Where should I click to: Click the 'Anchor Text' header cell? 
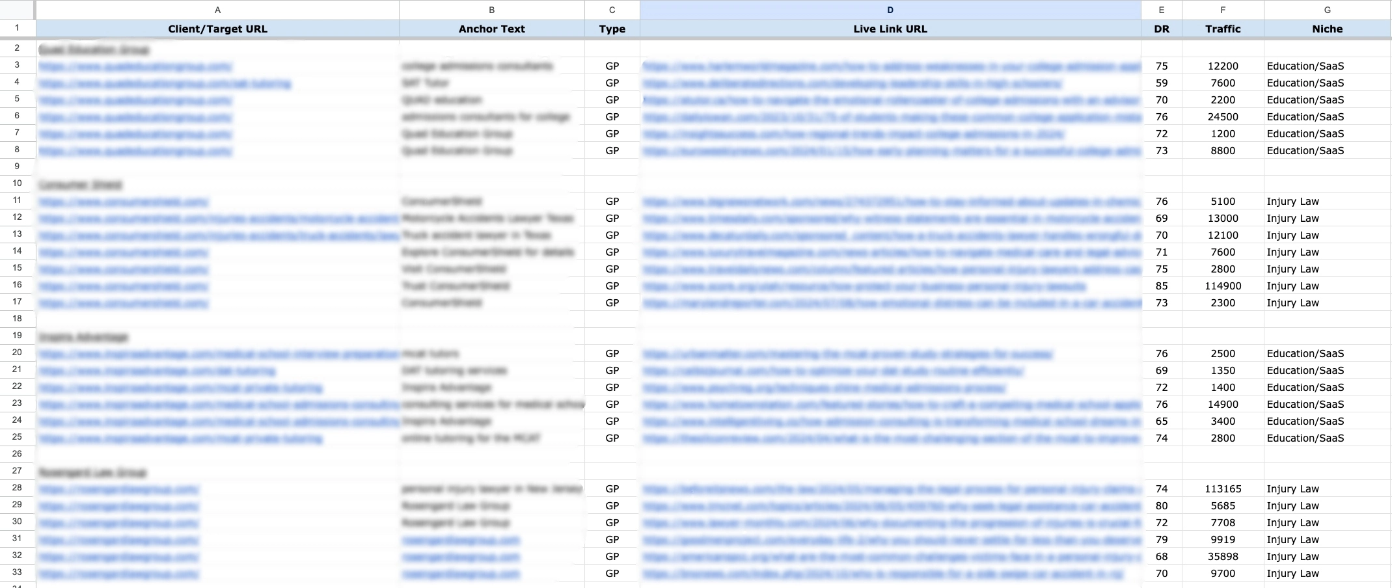coord(491,29)
